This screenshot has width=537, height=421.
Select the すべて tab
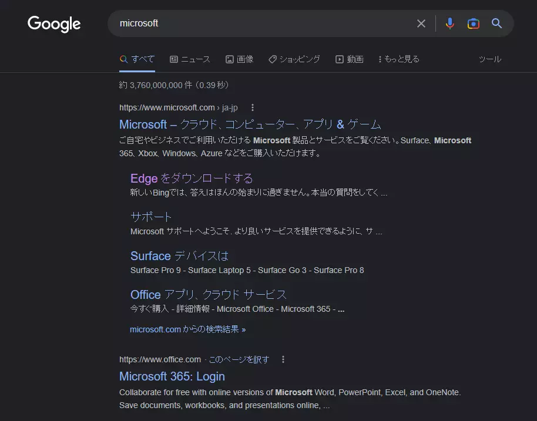pos(137,59)
